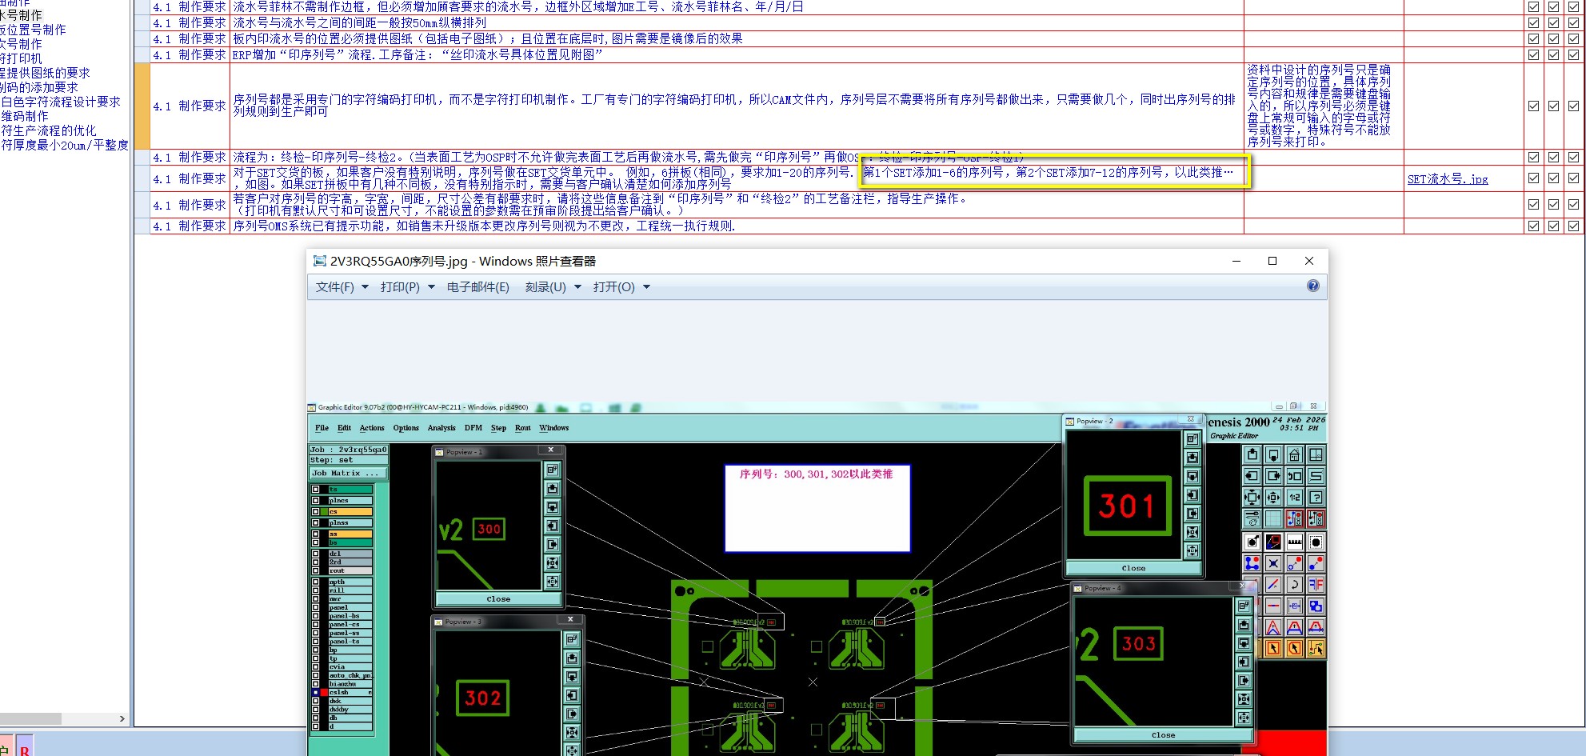The width and height of the screenshot is (1586, 756).
Task: Click the question mark help icon in Genesis toolbar
Action: coord(1316,497)
